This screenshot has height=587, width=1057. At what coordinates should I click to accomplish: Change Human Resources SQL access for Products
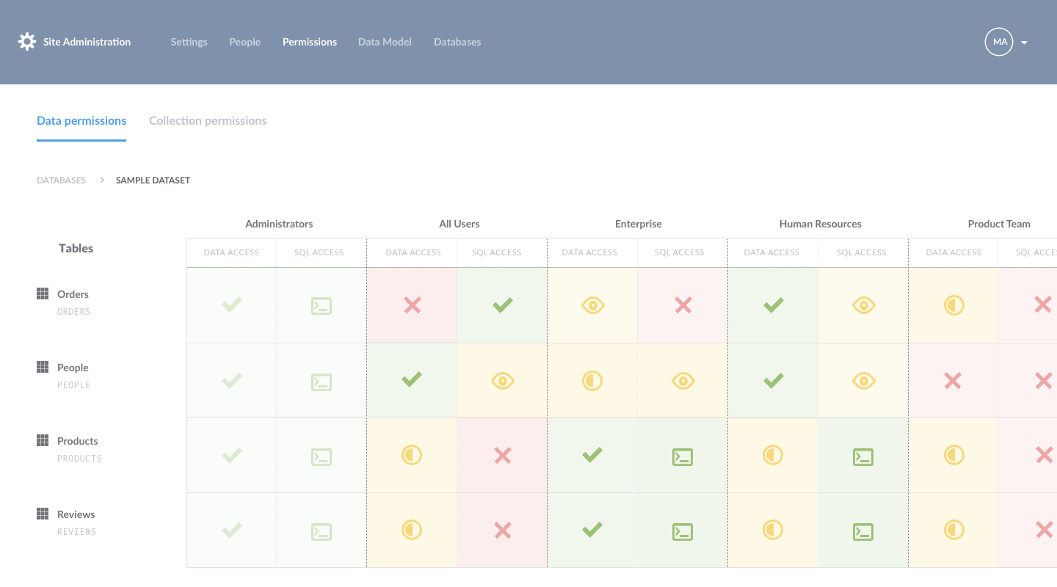coord(864,456)
